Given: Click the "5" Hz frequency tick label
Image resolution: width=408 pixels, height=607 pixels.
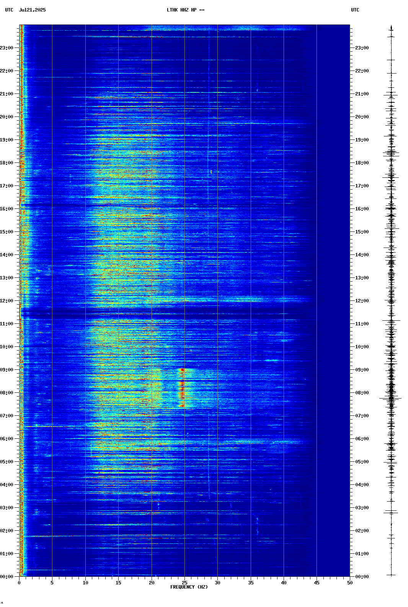Looking at the screenshot, I should 52,583.
